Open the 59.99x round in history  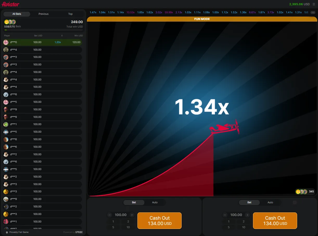click(x=169, y=12)
